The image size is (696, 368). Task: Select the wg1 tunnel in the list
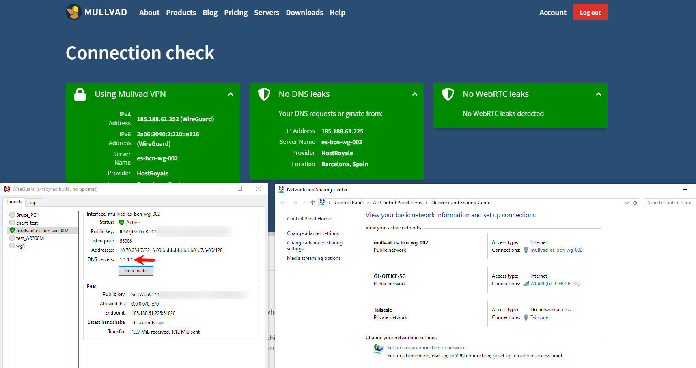[x=20, y=246]
